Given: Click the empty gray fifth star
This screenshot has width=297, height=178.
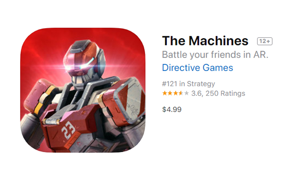Looking at the screenshot, I should 187,93.
